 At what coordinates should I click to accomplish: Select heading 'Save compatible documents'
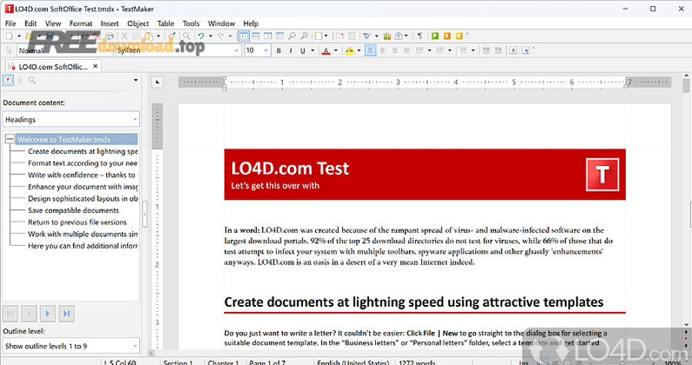73,211
